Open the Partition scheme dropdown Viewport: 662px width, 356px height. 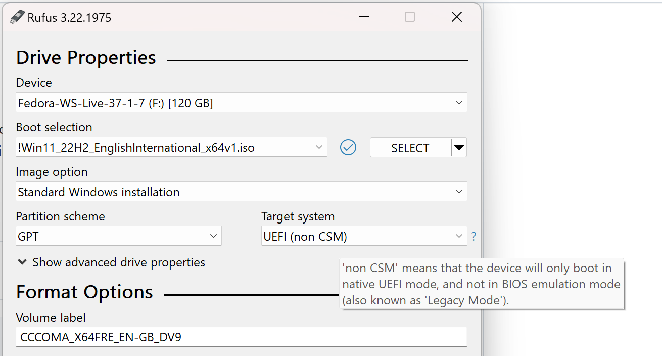point(213,236)
